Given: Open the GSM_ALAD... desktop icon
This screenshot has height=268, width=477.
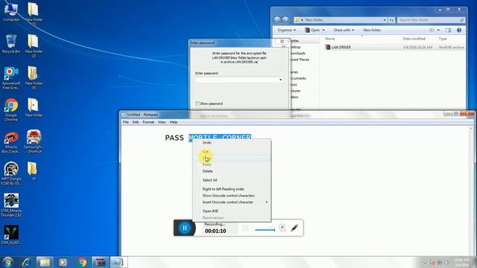Looking at the screenshot, I should click(11, 234).
